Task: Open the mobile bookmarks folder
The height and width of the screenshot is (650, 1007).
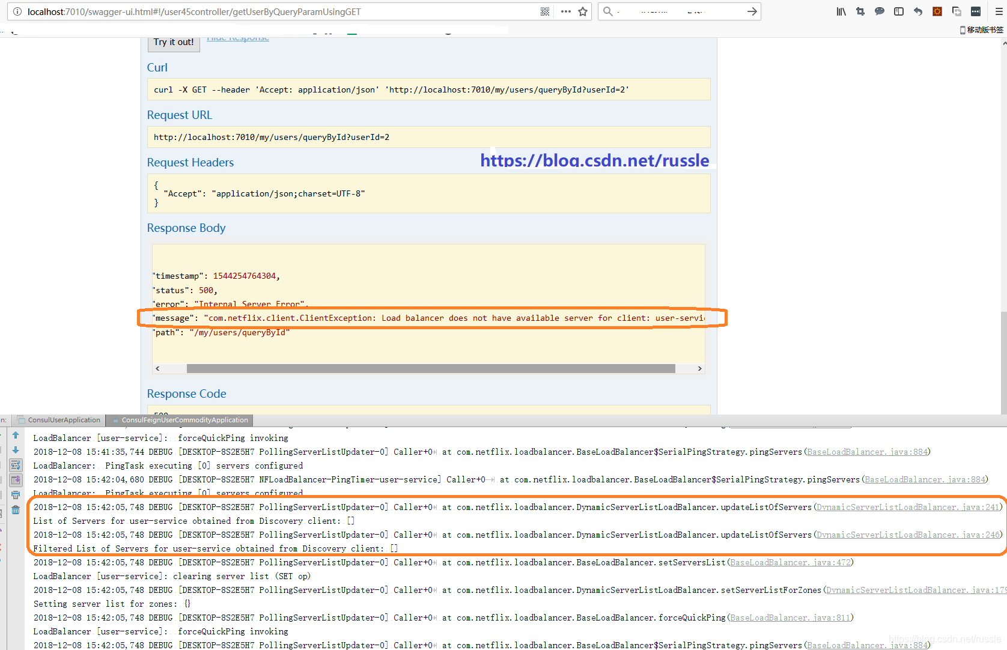Action: (x=982, y=29)
